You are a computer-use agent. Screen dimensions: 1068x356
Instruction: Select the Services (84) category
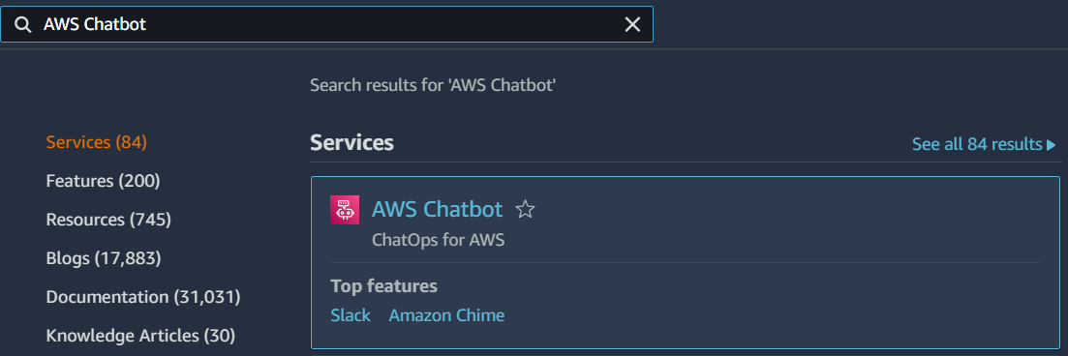[96, 142]
